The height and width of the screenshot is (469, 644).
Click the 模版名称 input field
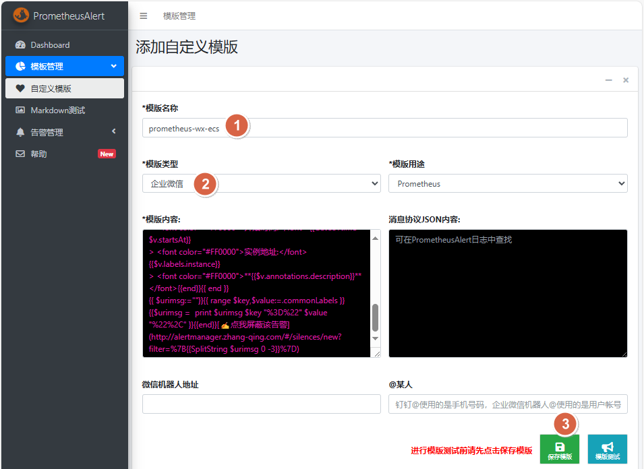(x=385, y=127)
